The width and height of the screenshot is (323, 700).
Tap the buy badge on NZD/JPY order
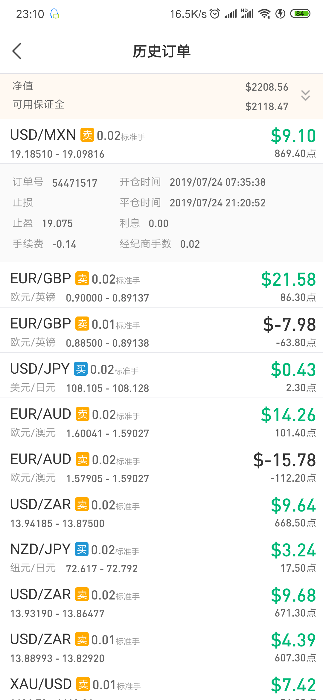click(82, 549)
